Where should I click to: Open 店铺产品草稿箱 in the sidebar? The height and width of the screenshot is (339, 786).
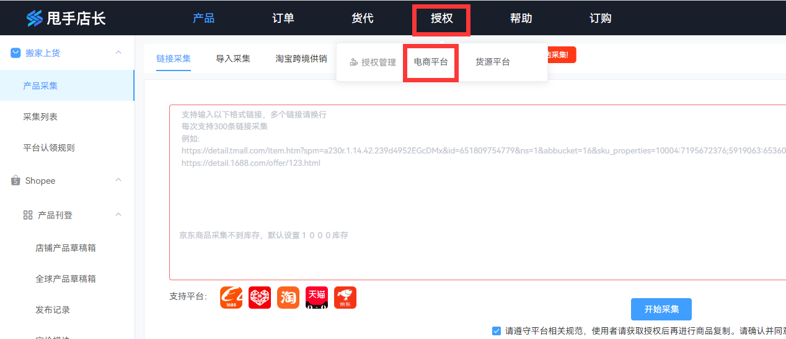pyautogui.click(x=66, y=248)
